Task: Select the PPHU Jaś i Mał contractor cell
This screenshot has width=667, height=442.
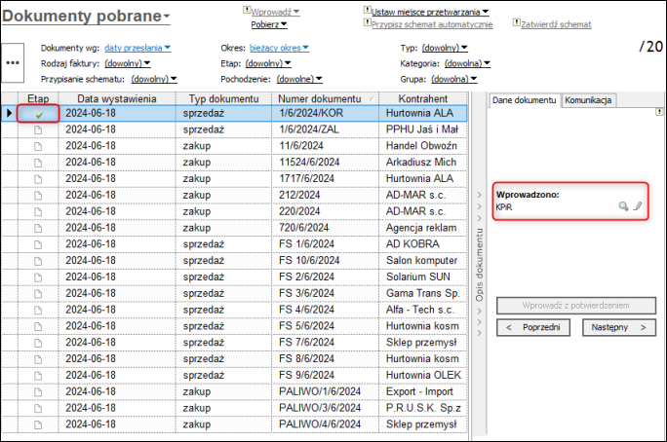Action: tap(423, 129)
